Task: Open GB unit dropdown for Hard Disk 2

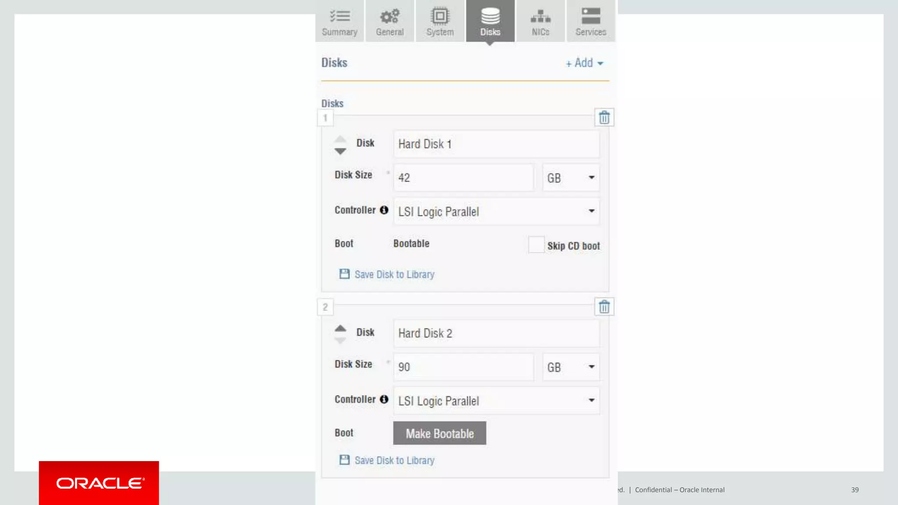Action: [x=571, y=367]
